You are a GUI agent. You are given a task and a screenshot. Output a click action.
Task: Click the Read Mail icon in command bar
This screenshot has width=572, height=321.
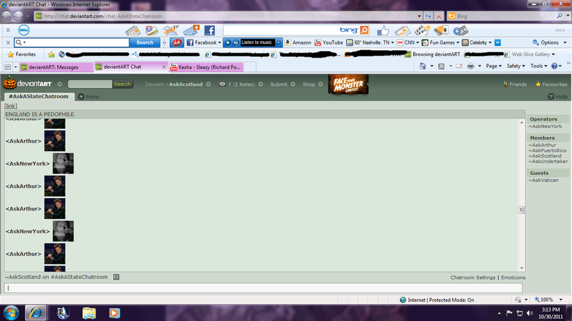pos(459,66)
